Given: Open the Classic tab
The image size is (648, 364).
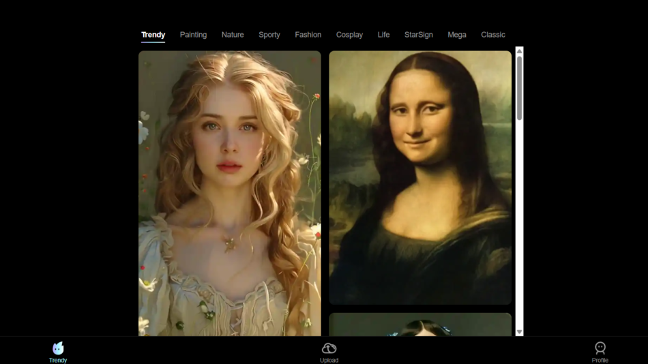Looking at the screenshot, I should click(492, 35).
